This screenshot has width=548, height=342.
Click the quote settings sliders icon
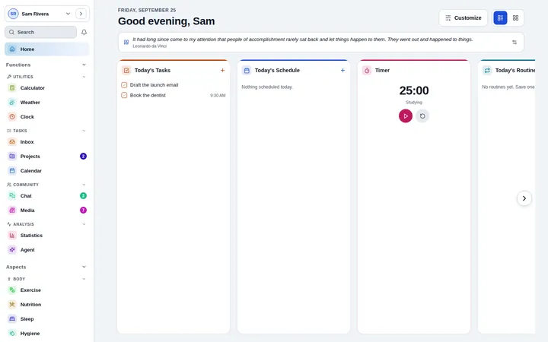[x=515, y=43]
